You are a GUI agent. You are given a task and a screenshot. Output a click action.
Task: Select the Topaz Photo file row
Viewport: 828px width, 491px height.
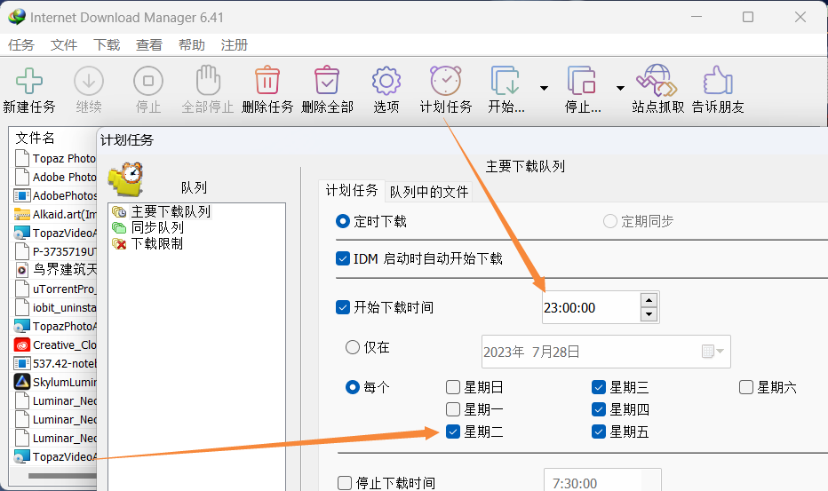54,158
